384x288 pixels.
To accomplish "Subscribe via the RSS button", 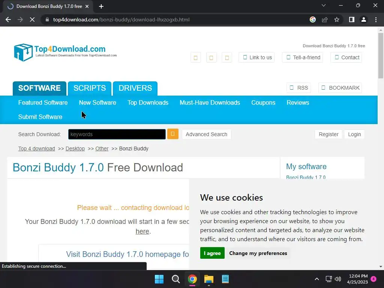I will (298, 88).
